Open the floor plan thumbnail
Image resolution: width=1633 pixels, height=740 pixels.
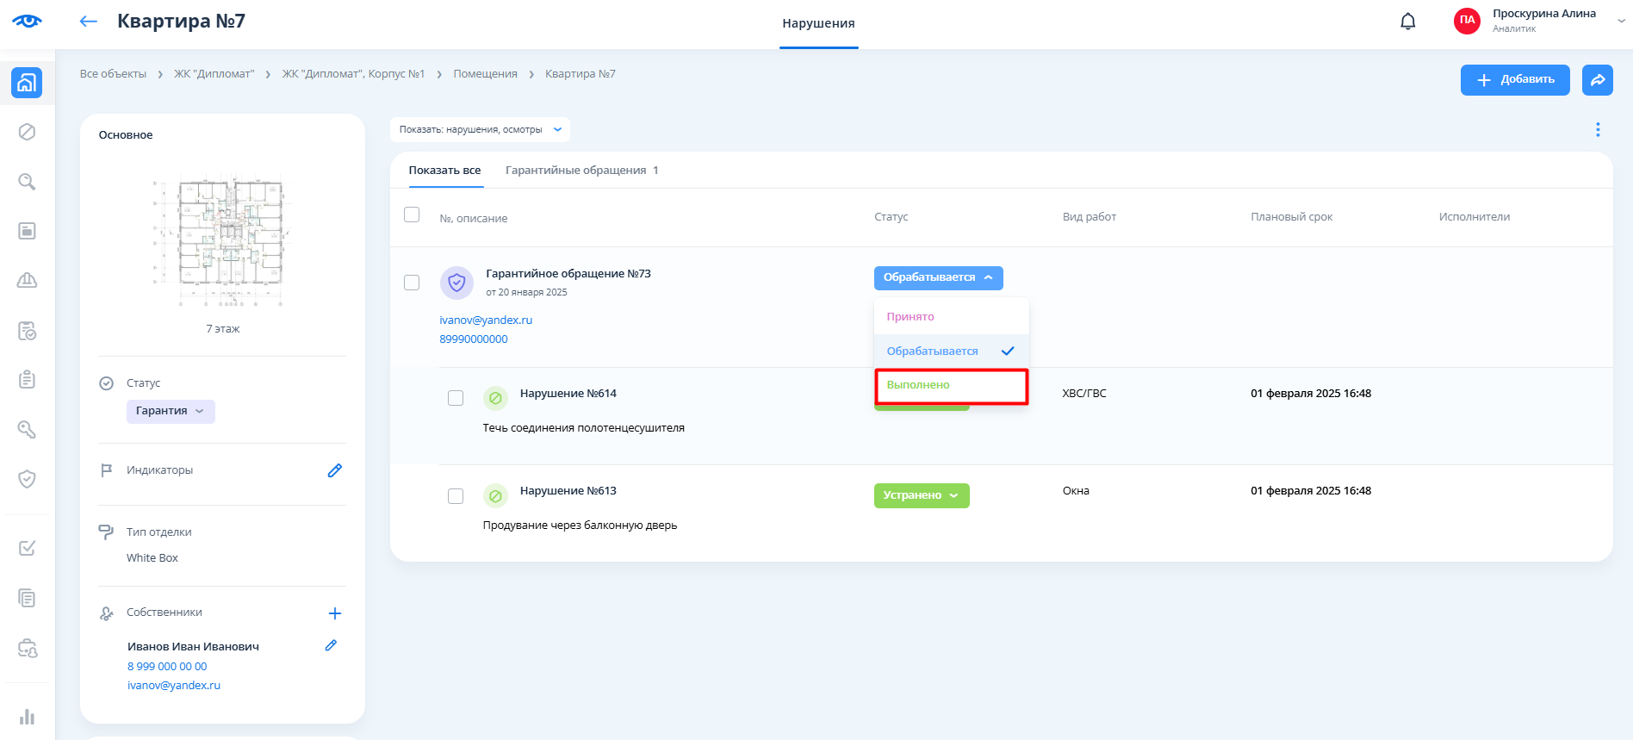point(222,241)
